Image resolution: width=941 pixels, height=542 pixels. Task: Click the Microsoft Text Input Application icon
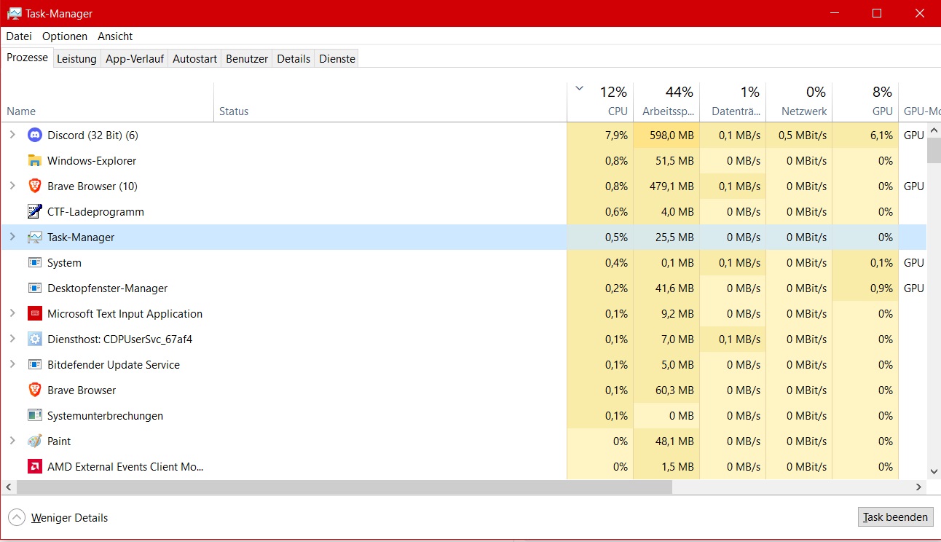[x=34, y=313]
